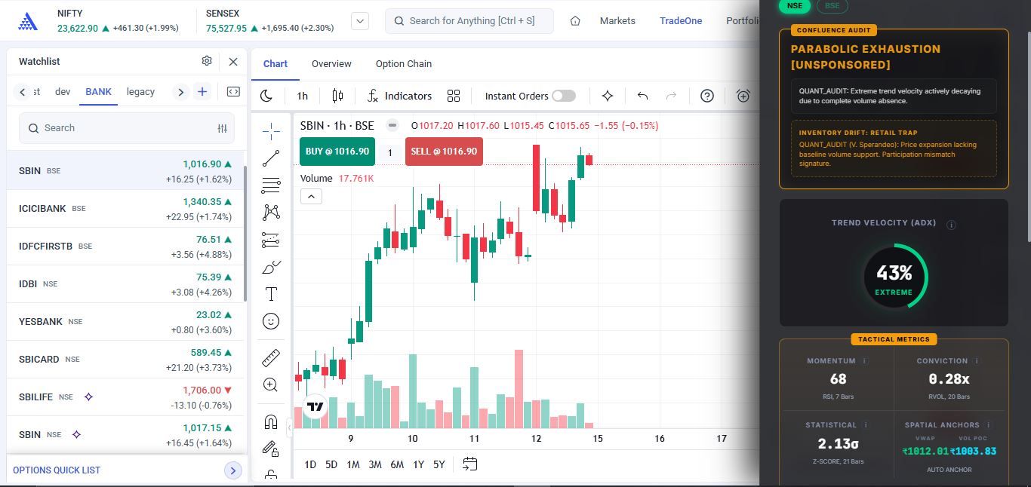The width and height of the screenshot is (1031, 487).
Task: Open watchlist settings gear
Action: pos(207,61)
